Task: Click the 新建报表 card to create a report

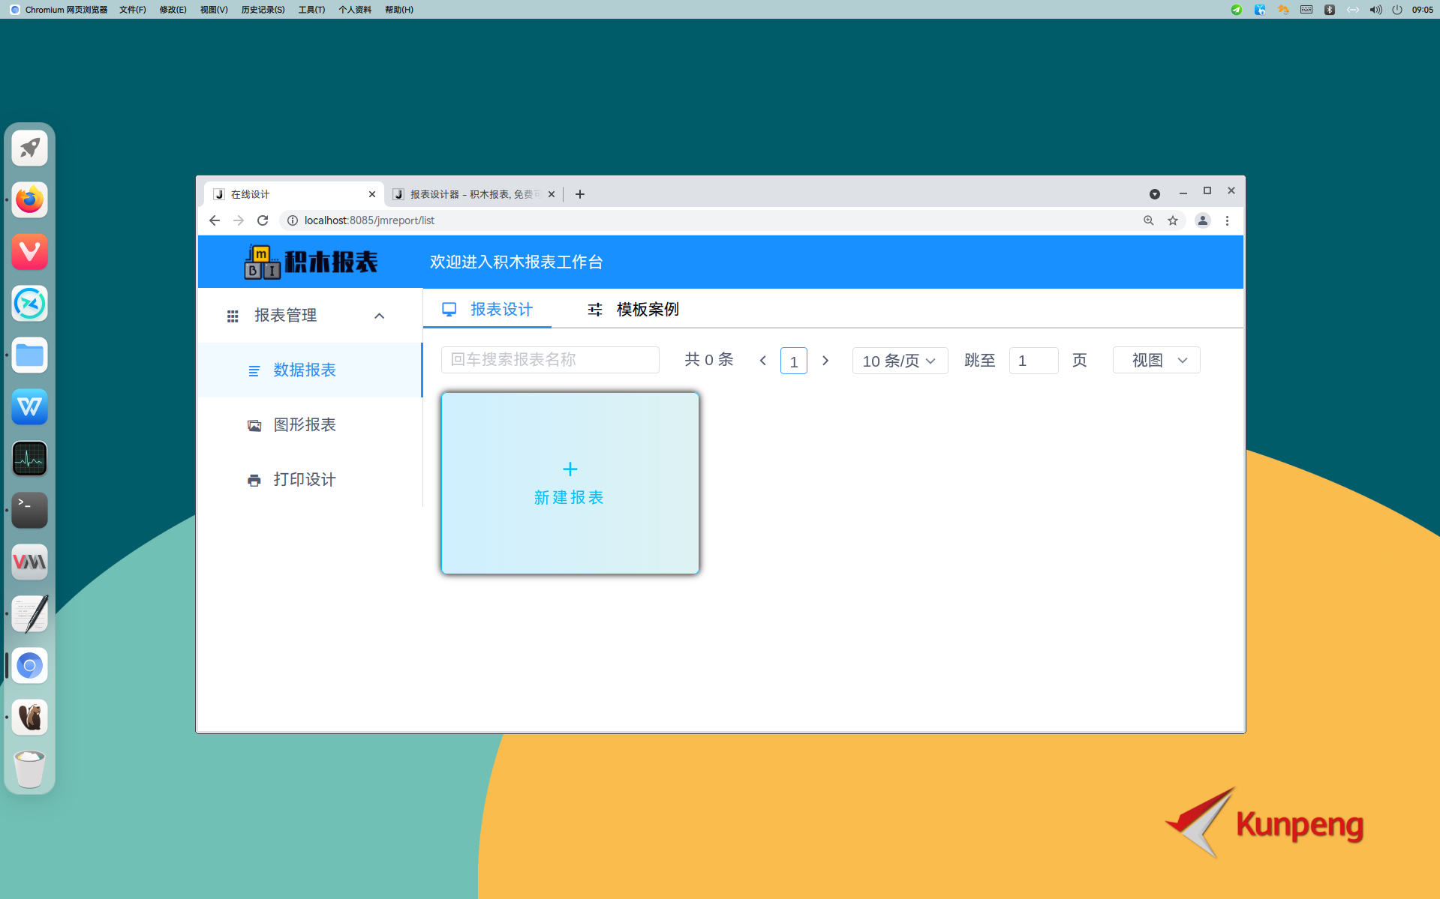Action: pyautogui.click(x=570, y=483)
